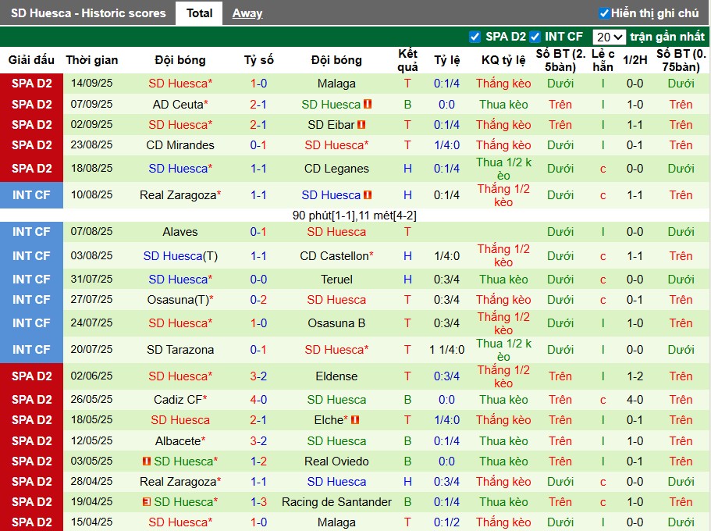711x531 pixels.
Task: Switch to the Away tab
Action: coord(247,13)
